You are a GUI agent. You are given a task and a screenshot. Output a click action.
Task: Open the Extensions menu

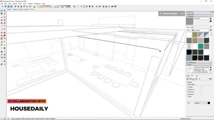[37, 4]
